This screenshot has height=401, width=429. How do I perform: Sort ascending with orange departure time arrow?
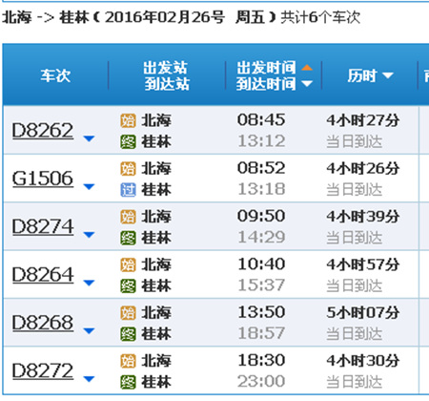point(307,68)
